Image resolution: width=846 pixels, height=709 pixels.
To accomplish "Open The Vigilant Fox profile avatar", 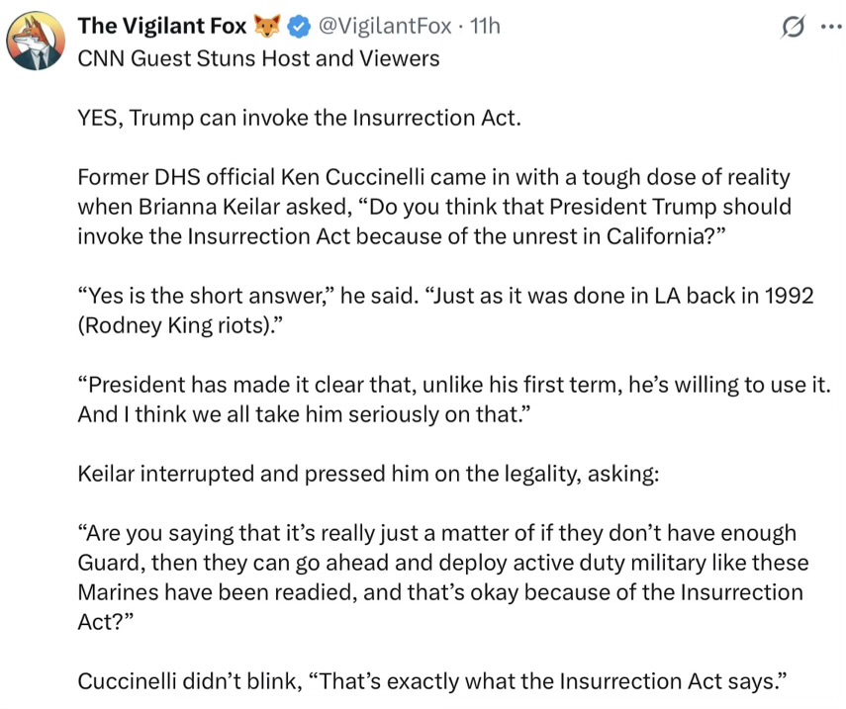I will (x=36, y=41).
